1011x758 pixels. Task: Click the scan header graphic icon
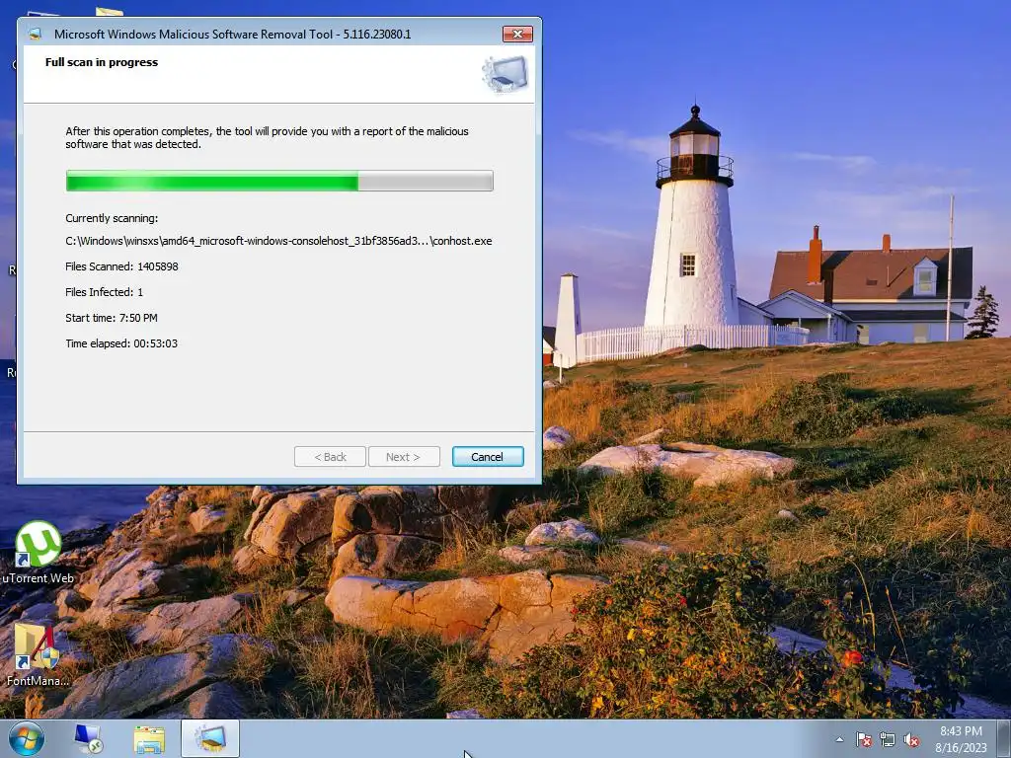point(505,74)
